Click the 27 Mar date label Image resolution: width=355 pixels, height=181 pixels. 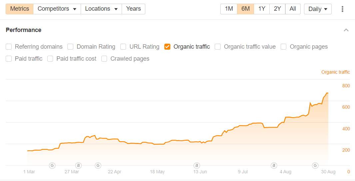point(72,172)
